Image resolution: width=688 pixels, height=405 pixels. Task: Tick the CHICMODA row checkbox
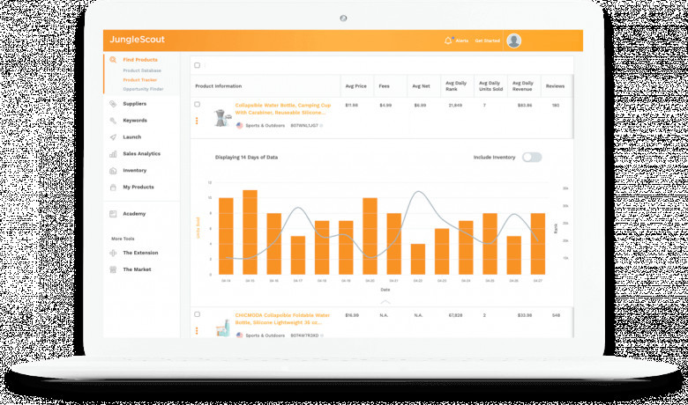coord(197,314)
